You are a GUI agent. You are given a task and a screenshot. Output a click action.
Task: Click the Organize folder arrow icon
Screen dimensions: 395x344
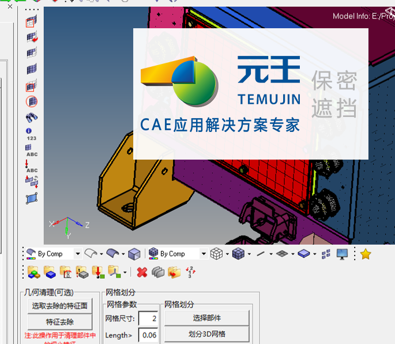click(x=174, y=273)
